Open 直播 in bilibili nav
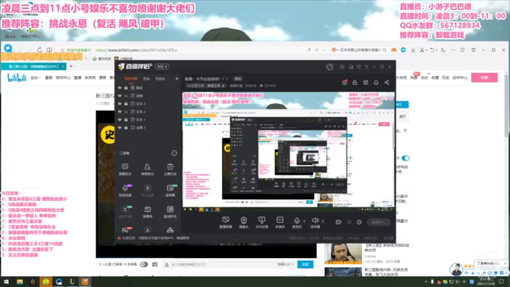This screenshot has height=287, width=510. point(77,78)
